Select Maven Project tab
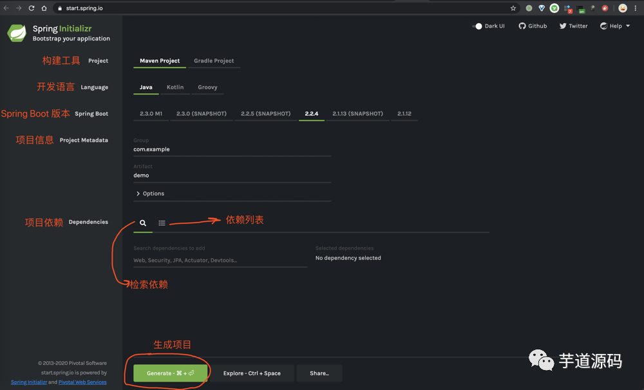 (x=160, y=60)
